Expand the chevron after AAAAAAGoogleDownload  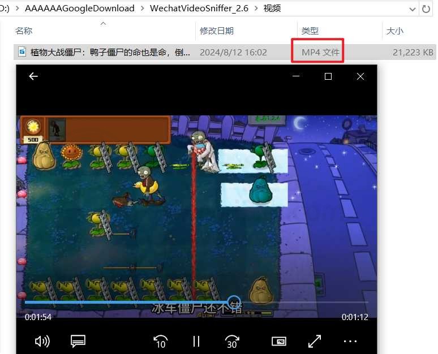[143, 8]
